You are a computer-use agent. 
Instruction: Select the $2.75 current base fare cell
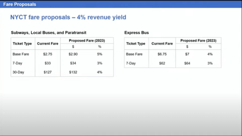(x=48, y=54)
